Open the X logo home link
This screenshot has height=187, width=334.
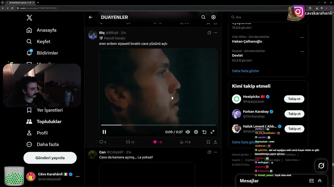coord(29,18)
